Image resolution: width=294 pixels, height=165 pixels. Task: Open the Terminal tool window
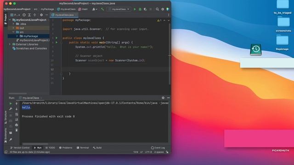click(x=83, y=148)
